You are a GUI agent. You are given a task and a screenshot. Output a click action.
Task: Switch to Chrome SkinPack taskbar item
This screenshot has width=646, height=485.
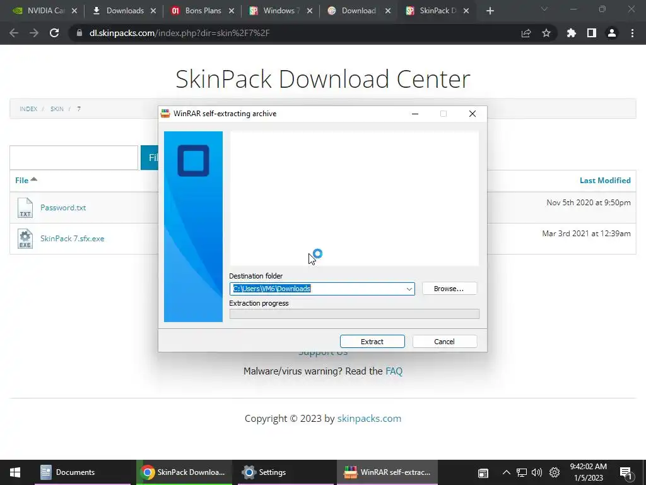[x=184, y=472]
